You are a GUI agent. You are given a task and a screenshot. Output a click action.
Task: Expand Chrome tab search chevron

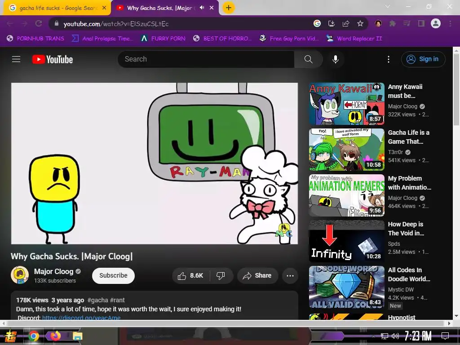388,6
